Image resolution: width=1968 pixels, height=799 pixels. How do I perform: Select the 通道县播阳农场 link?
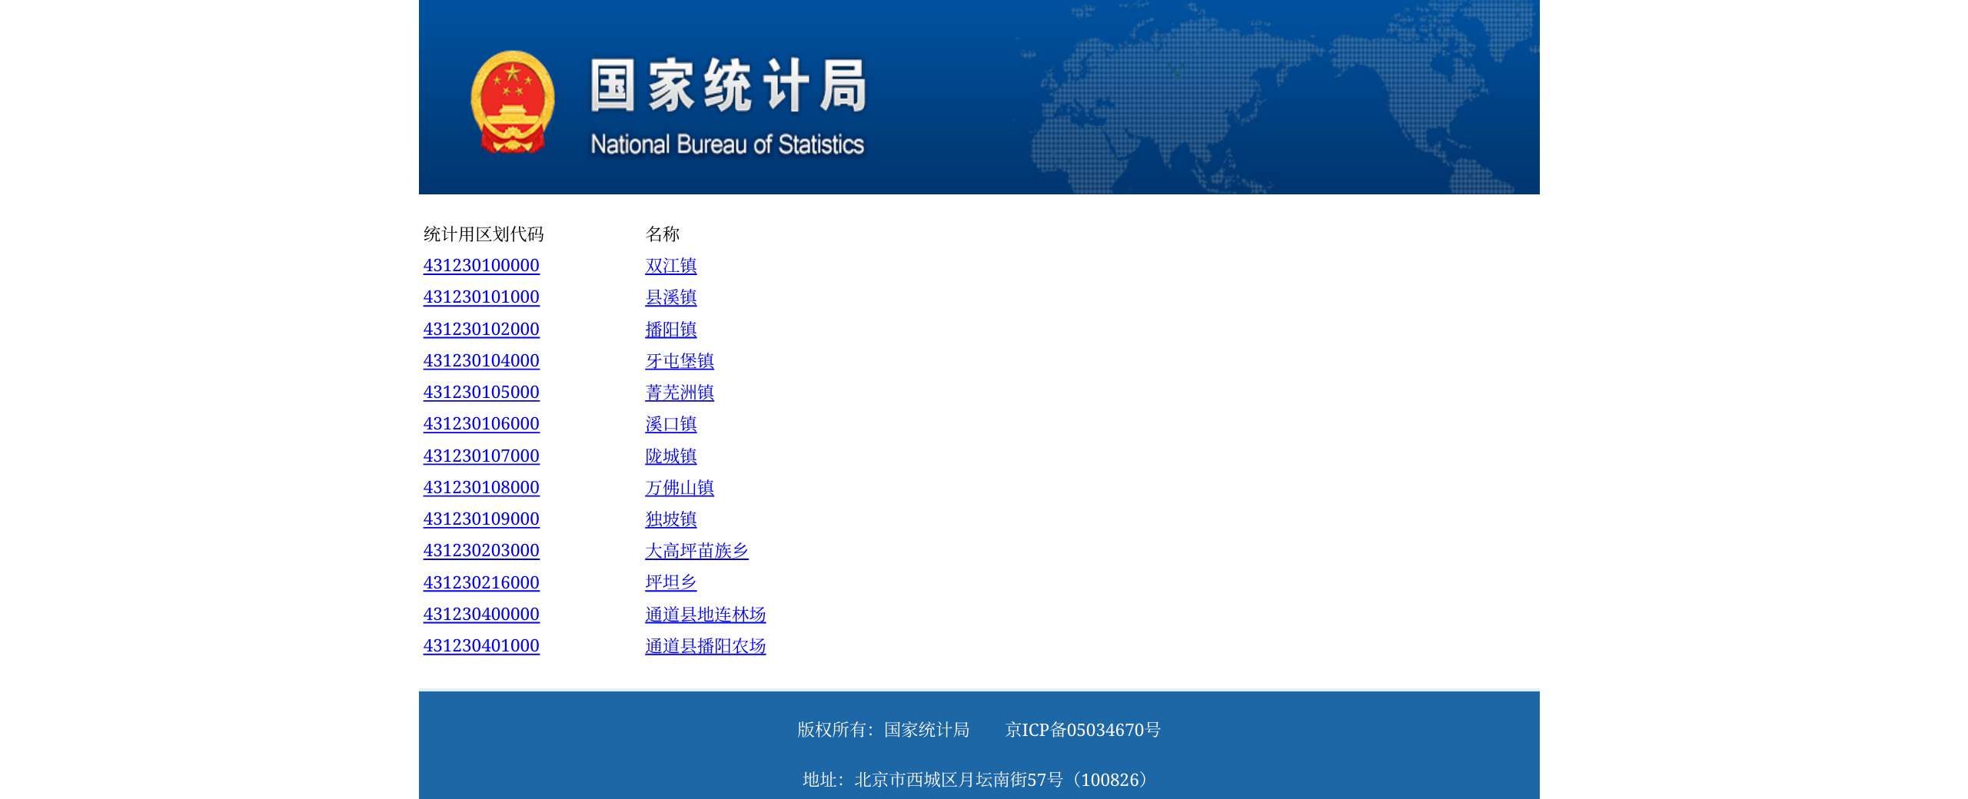[705, 646]
